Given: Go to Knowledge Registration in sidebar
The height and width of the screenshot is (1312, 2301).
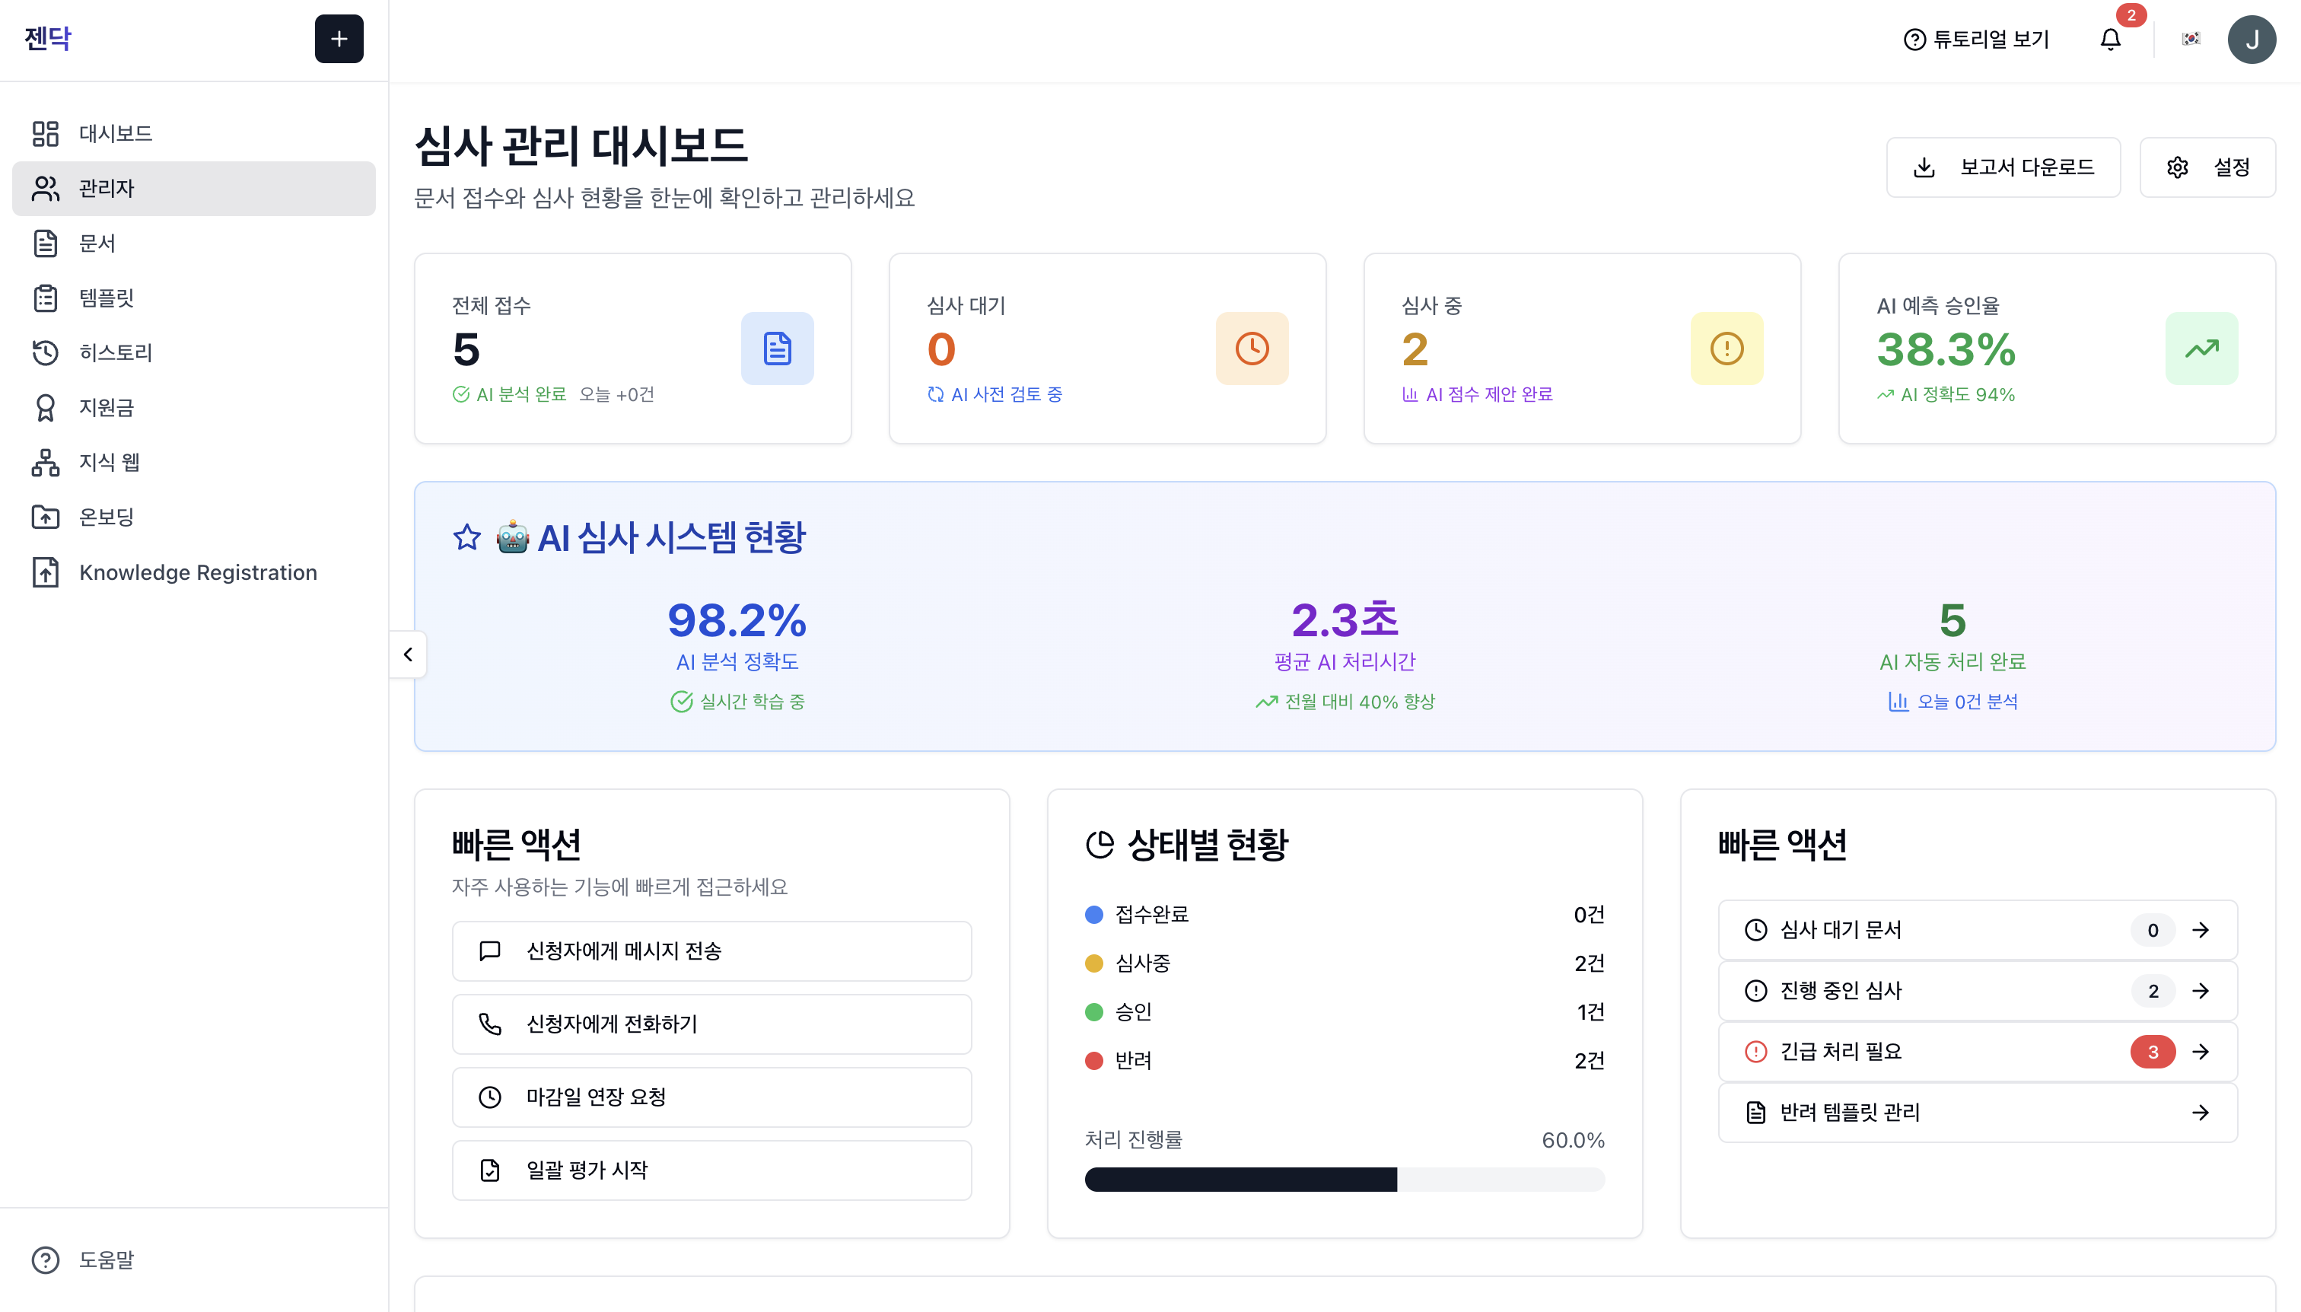Looking at the screenshot, I should coord(197,572).
